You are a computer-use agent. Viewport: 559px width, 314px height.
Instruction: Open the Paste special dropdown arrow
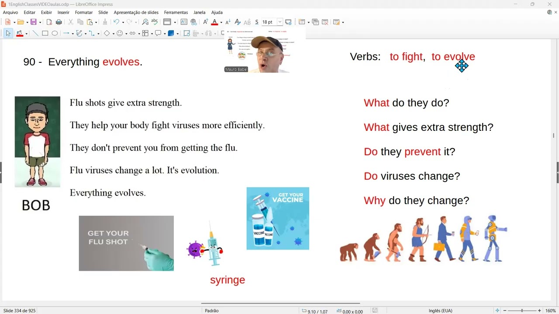[x=97, y=22]
